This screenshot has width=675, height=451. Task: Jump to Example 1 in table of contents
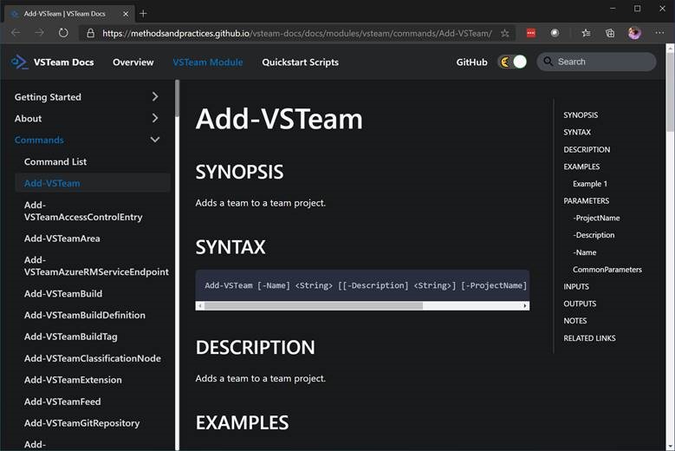click(x=590, y=184)
